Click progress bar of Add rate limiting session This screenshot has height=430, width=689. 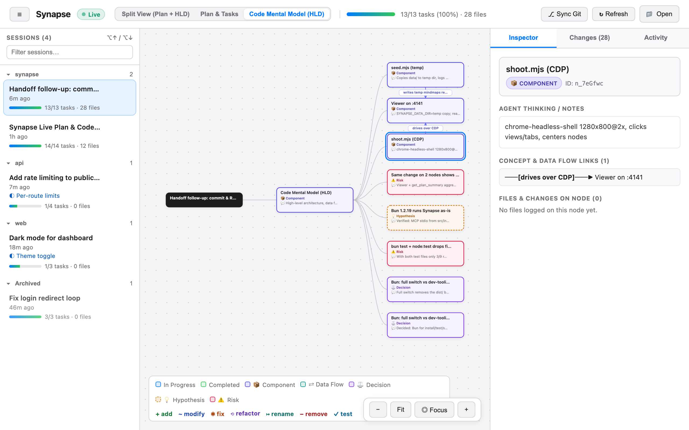pyautogui.click(x=25, y=206)
